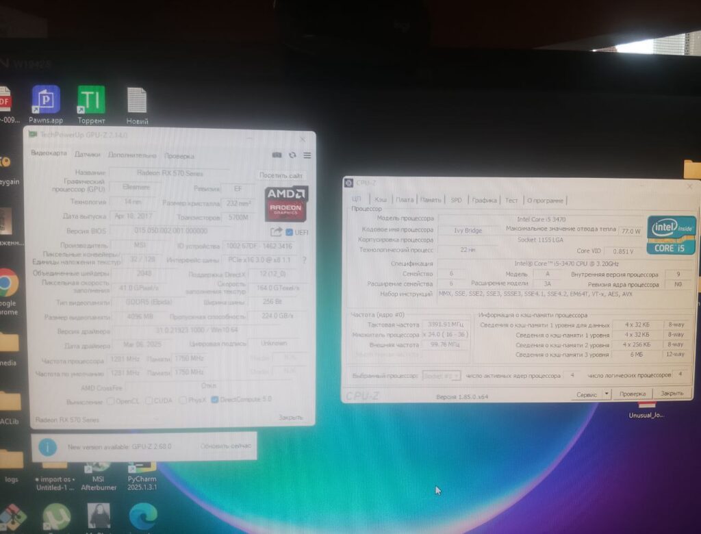Screen dimensions: 701x534
Task: Toggle PhysX checkbox in GPU-Z
Action: pyautogui.click(x=182, y=400)
